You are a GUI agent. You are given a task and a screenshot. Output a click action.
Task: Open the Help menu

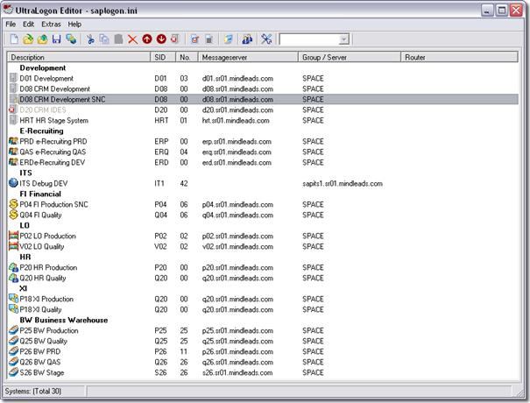tap(74, 24)
